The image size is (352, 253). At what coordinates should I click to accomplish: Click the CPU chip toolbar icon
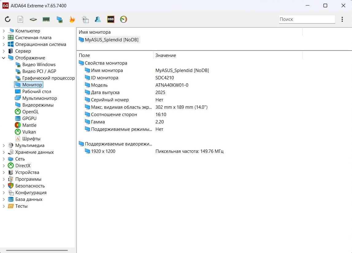33,19
